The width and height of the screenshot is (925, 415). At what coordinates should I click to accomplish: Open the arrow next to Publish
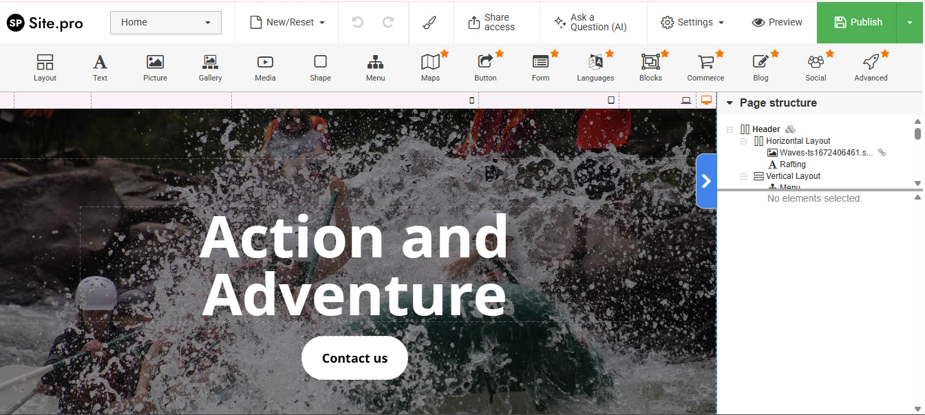[910, 23]
